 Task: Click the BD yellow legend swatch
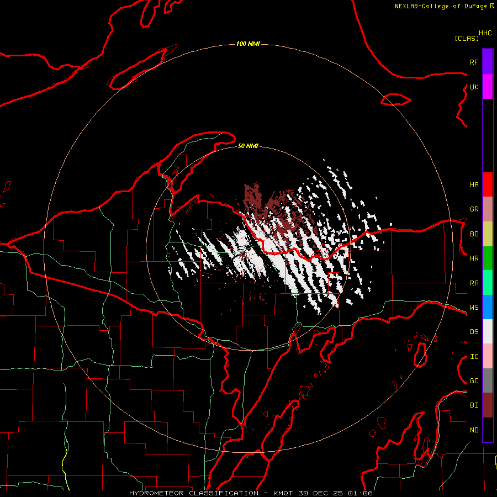[488, 234]
